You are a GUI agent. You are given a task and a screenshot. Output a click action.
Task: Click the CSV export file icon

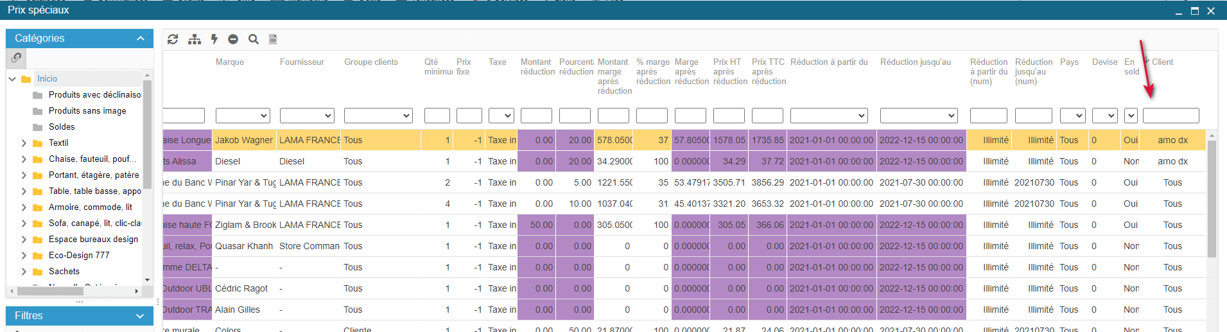[x=273, y=39]
